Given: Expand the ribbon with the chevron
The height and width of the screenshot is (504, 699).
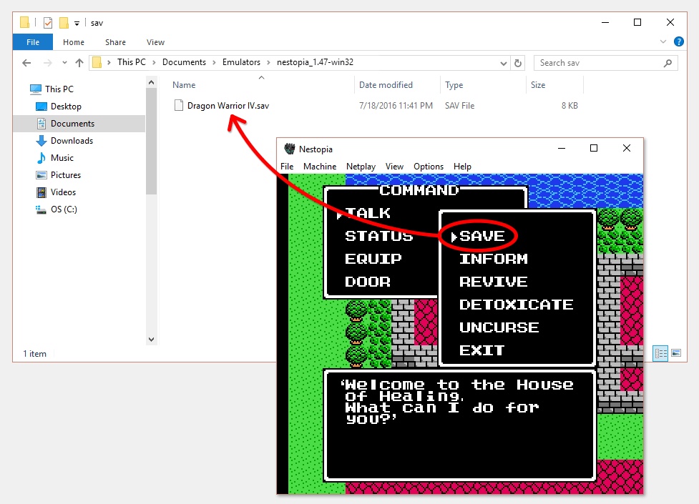Looking at the screenshot, I should (663, 42).
